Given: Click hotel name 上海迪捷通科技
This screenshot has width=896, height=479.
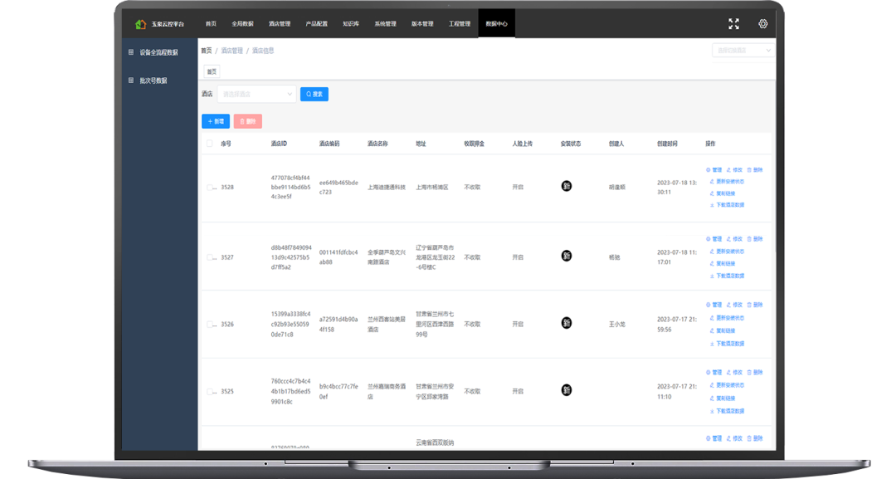Looking at the screenshot, I should [387, 187].
